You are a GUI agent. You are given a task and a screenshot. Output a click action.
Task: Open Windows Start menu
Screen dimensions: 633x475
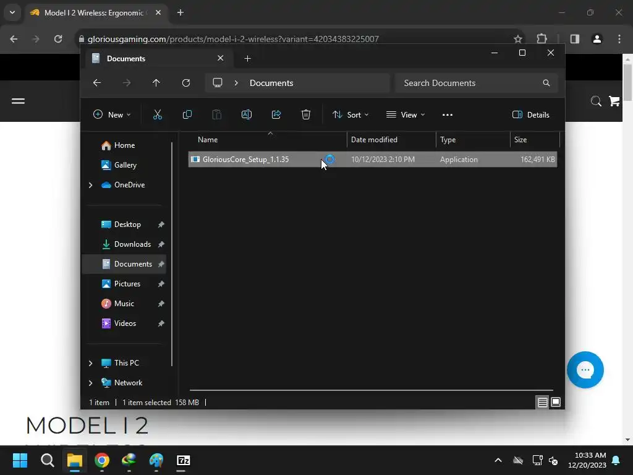pyautogui.click(x=20, y=460)
